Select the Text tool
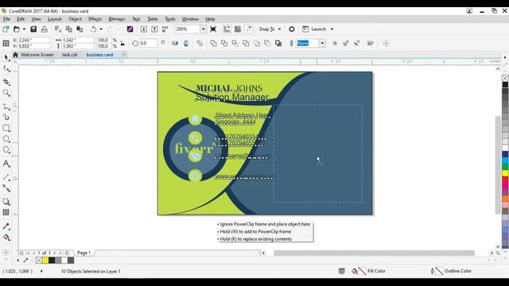This screenshot has height=286, width=509. click(6, 164)
